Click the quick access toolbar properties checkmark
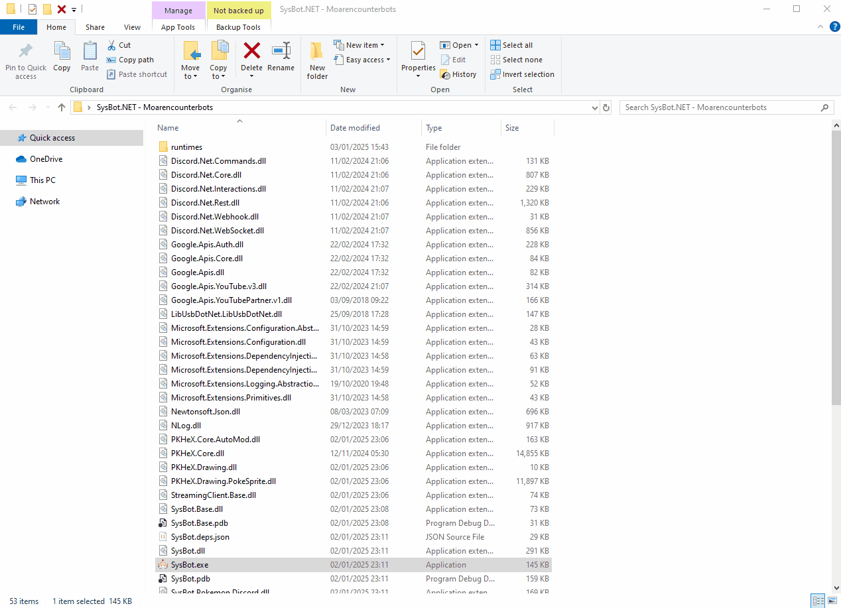The image size is (841, 608). (32, 9)
